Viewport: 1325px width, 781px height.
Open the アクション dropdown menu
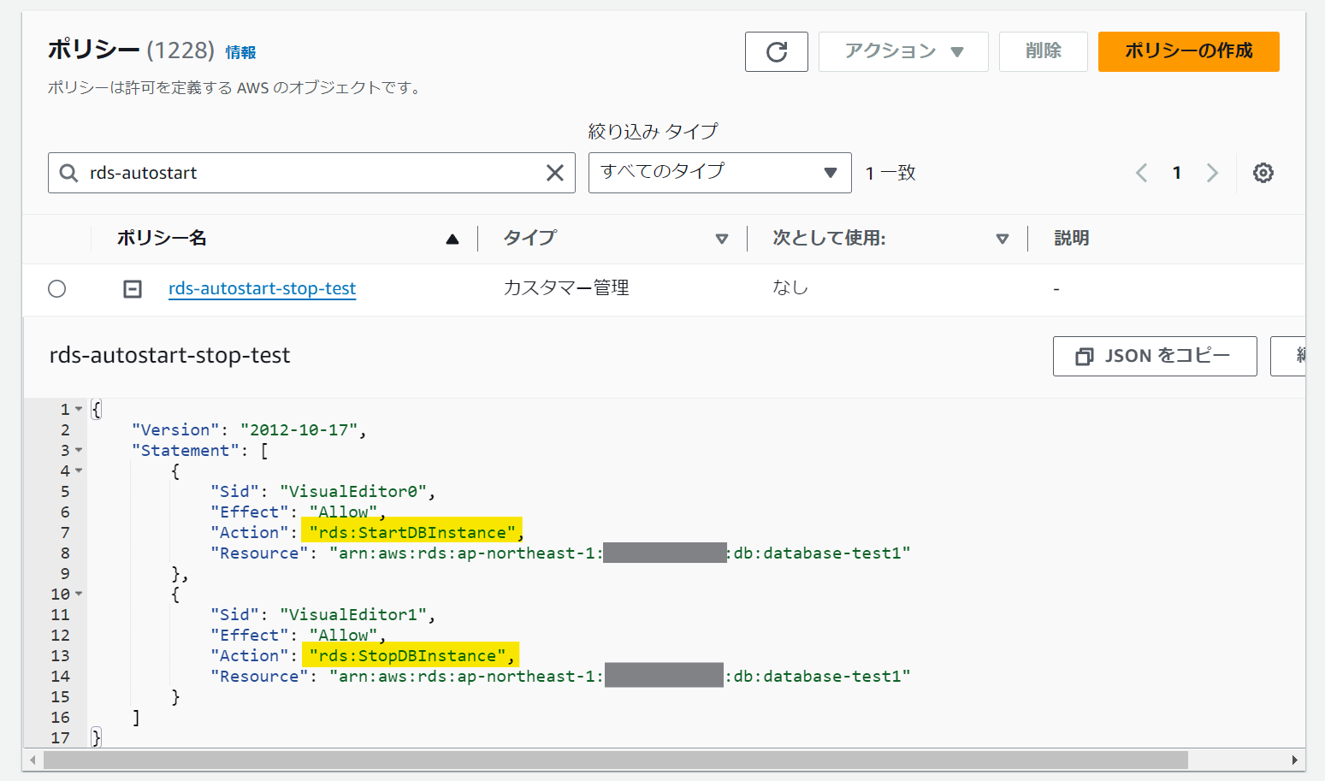click(903, 51)
